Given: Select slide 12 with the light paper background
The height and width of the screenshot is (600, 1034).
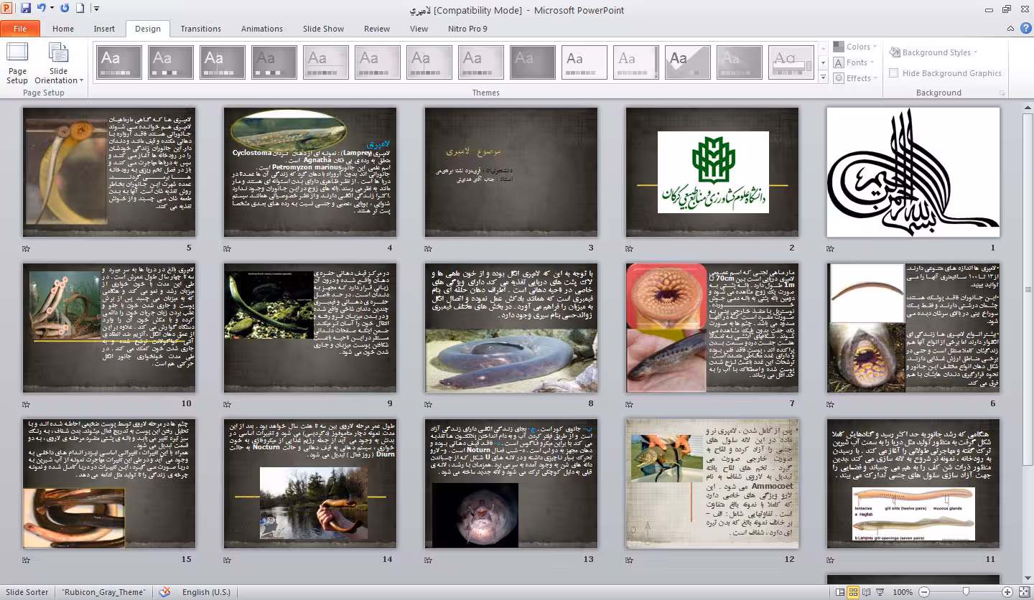Looking at the screenshot, I should tap(712, 484).
